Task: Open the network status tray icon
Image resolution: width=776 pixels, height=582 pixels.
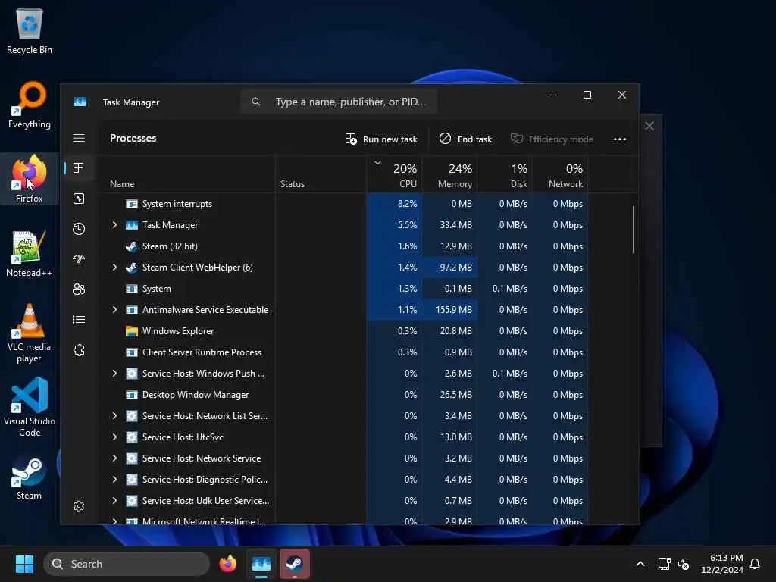Action: click(x=664, y=564)
